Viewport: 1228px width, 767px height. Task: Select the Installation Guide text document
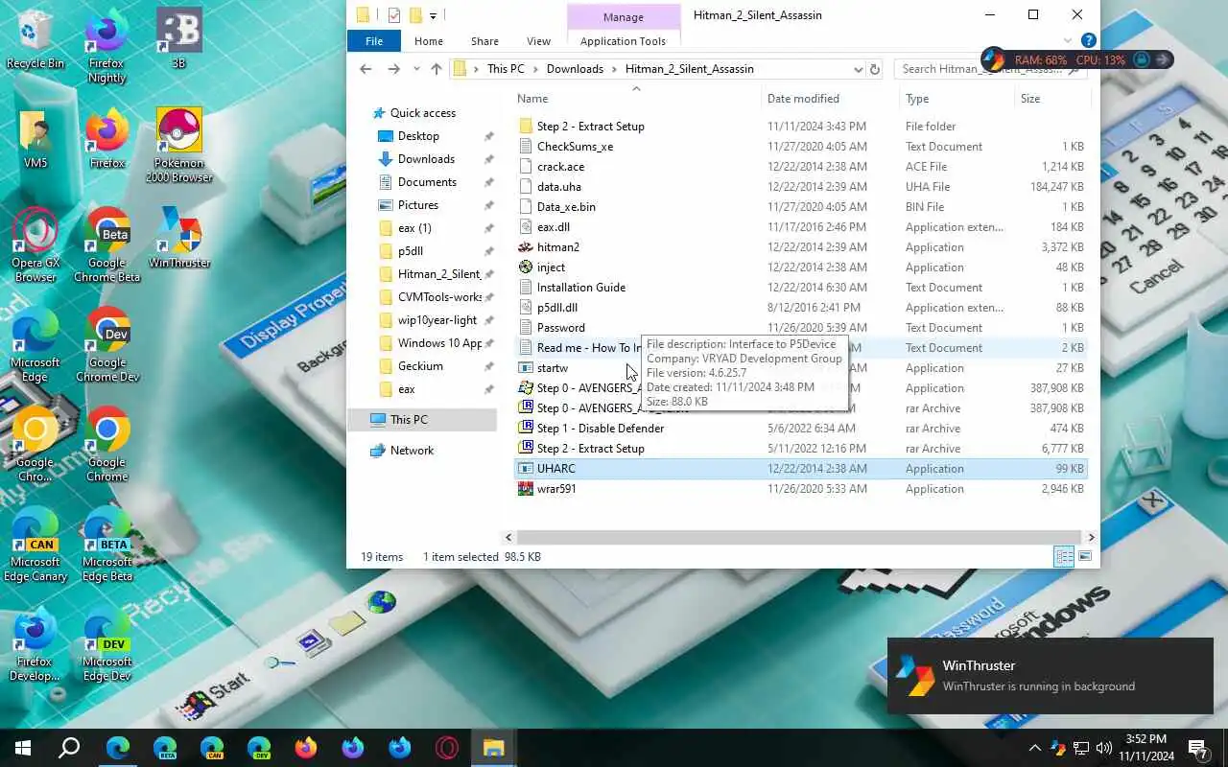click(580, 288)
